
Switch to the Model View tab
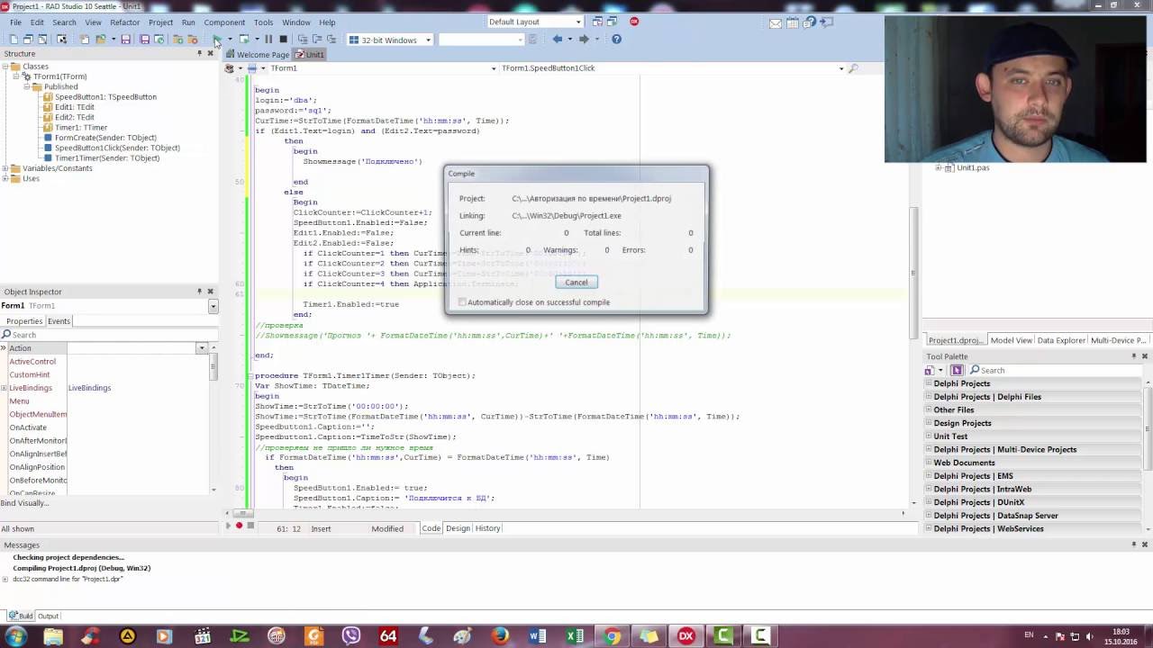pos(1011,340)
